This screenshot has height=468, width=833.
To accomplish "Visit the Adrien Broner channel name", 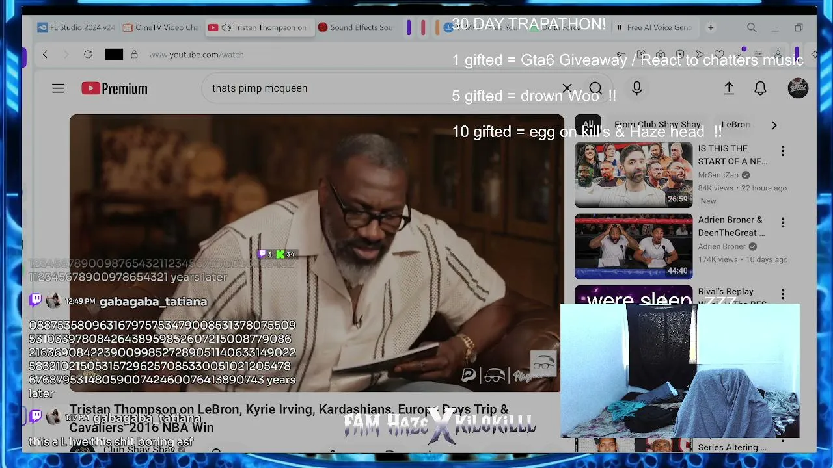I will [x=722, y=247].
